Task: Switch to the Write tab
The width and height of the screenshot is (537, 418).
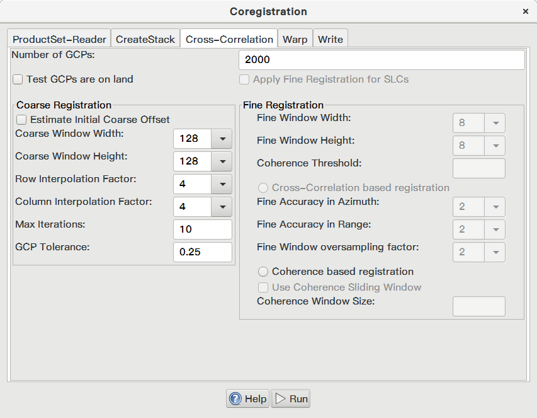Action: coord(330,39)
